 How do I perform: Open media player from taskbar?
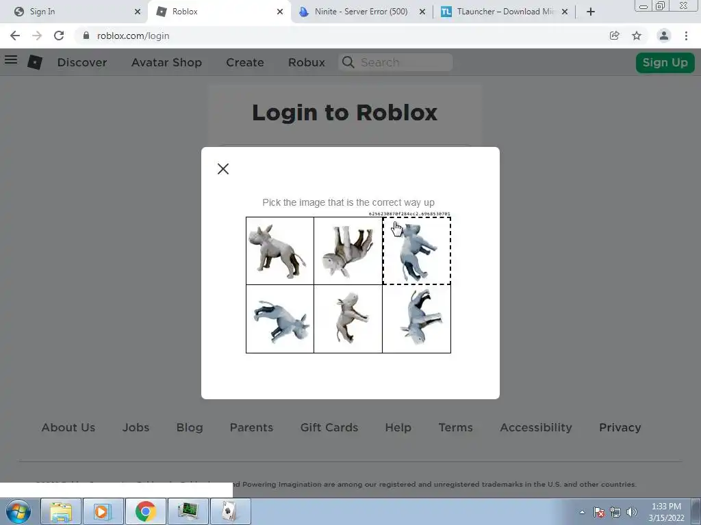pyautogui.click(x=103, y=511)
